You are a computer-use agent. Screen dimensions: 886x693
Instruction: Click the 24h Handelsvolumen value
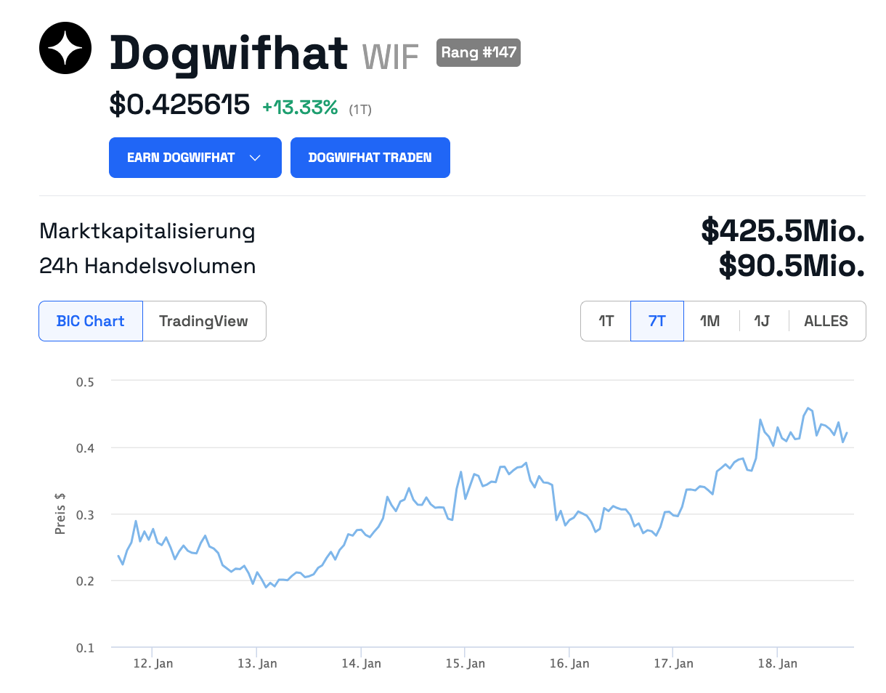point(792,266)
